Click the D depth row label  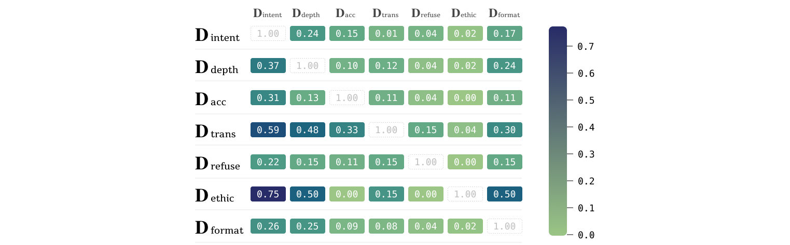pyautogui.click(x=217, y=67)
